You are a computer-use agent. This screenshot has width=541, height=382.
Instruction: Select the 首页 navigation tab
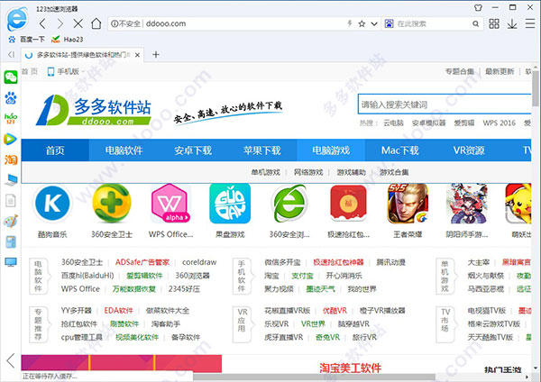55,150
